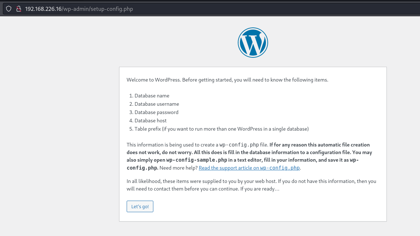Click the insecure connection padlock icon
This screenshot has height=236, width=420.
coord(19,9)
